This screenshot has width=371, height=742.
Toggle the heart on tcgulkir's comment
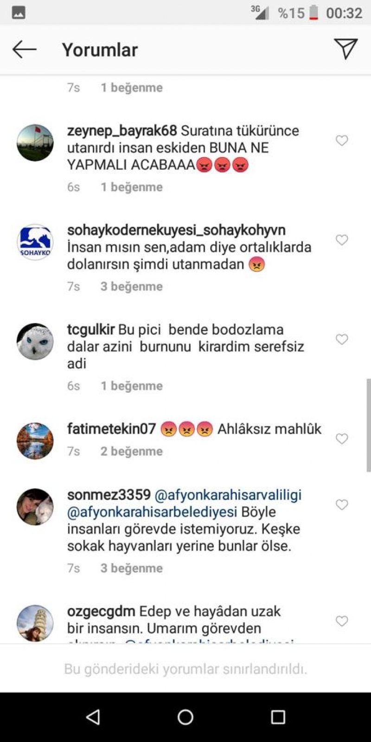(x=342, y=339)
